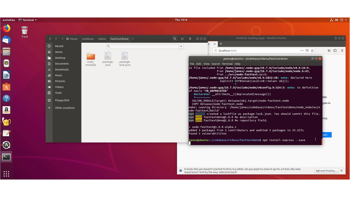Select Documents in Files sidebar
The width and height of the screenshot is (350, 197).
(x=63, y=64)
